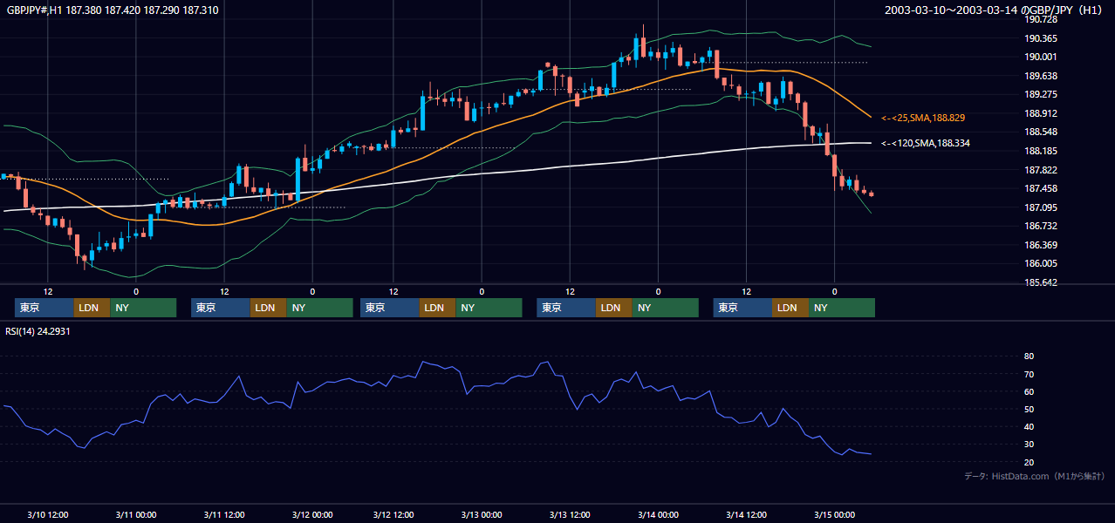Click price axis label 190.728
Viewport: 1115px width, 523px height.
1041,19
